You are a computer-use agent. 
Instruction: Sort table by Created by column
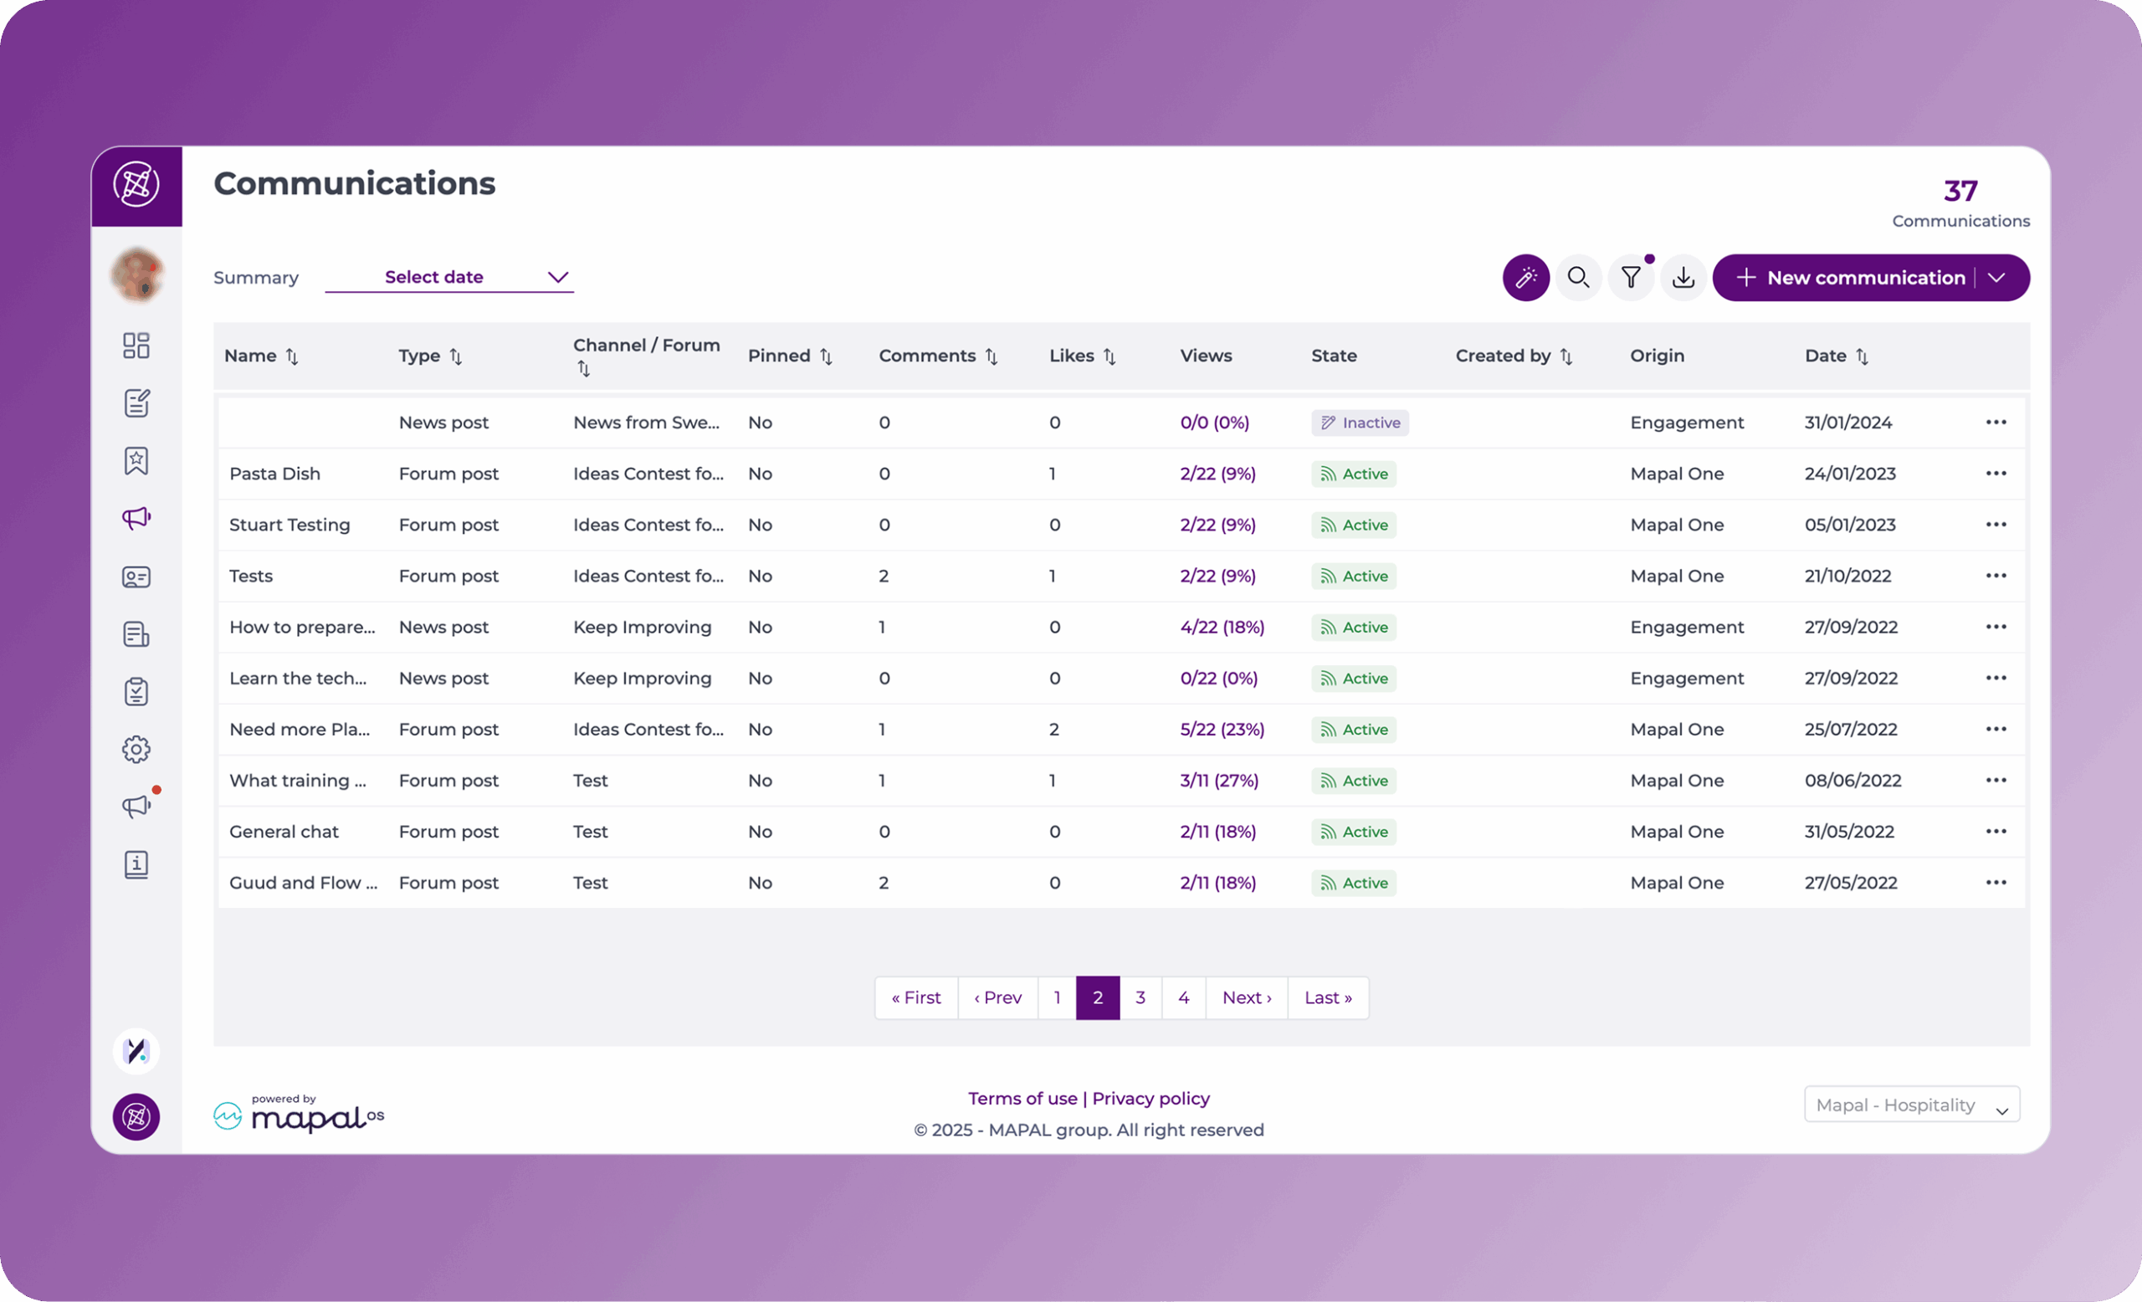click(1566, 356)
